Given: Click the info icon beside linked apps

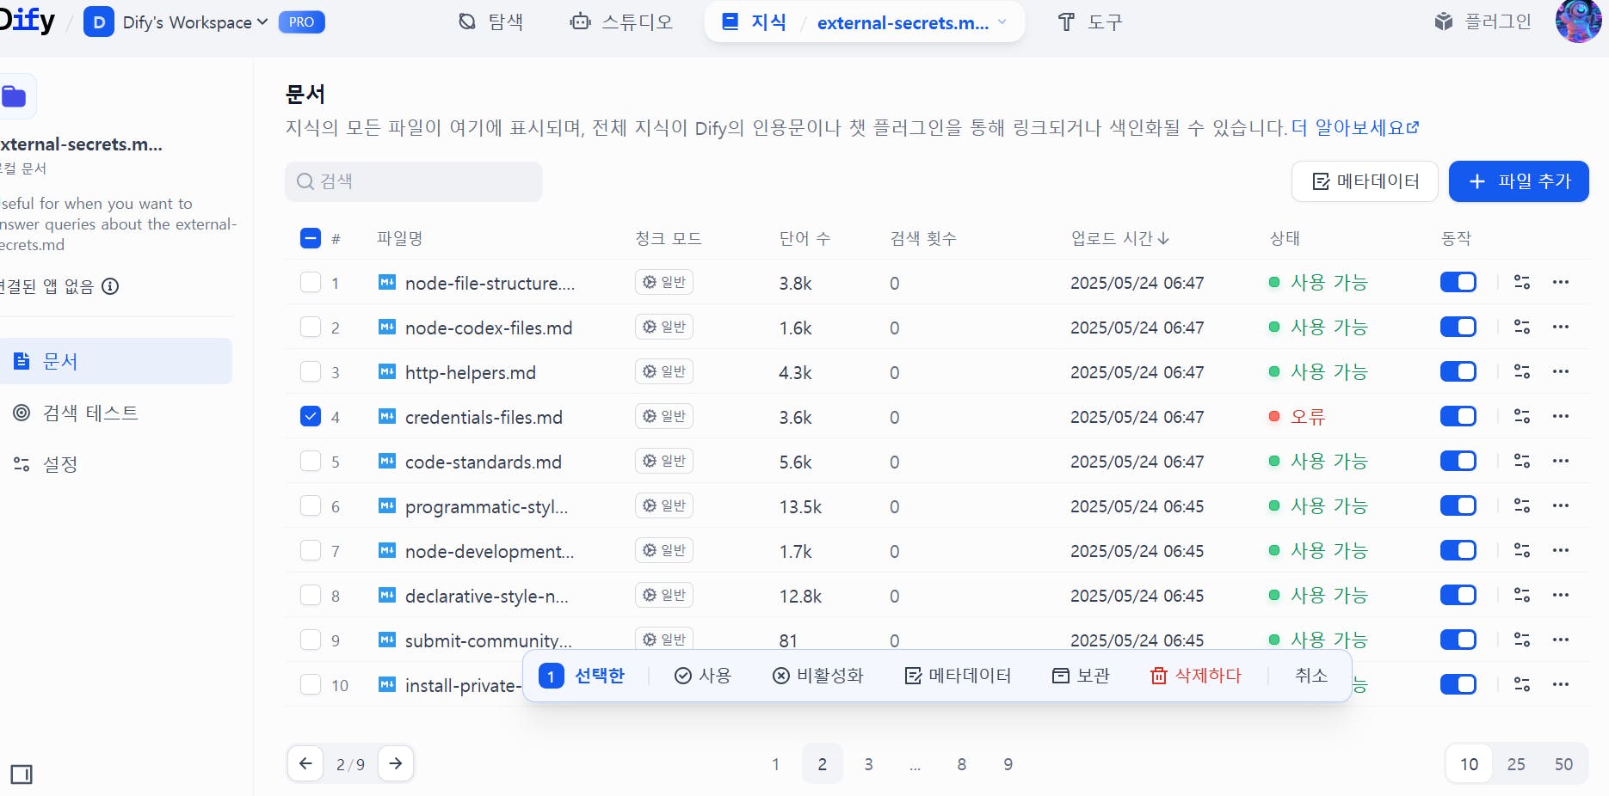Looking at the screenshot, I should click(x=110, y=286).
